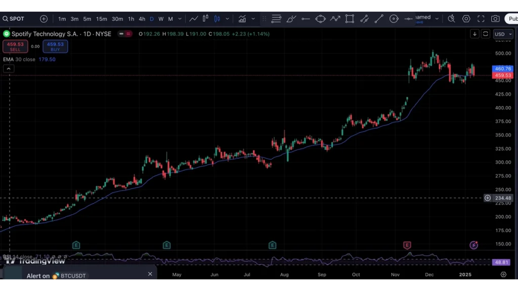Screen dimensions: 518x291
Task: Click the Spotify symbol logo
Action: point(6,34)
